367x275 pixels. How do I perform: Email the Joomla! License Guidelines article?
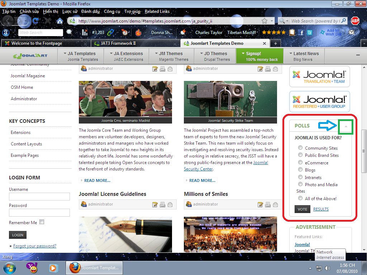[x=170, y=204]
